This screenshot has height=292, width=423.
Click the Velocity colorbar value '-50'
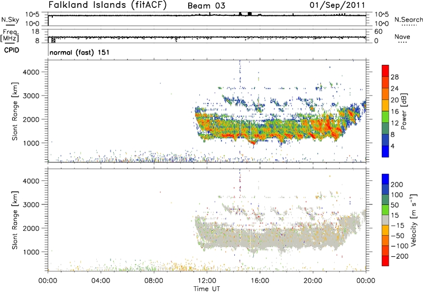[398, 236]
